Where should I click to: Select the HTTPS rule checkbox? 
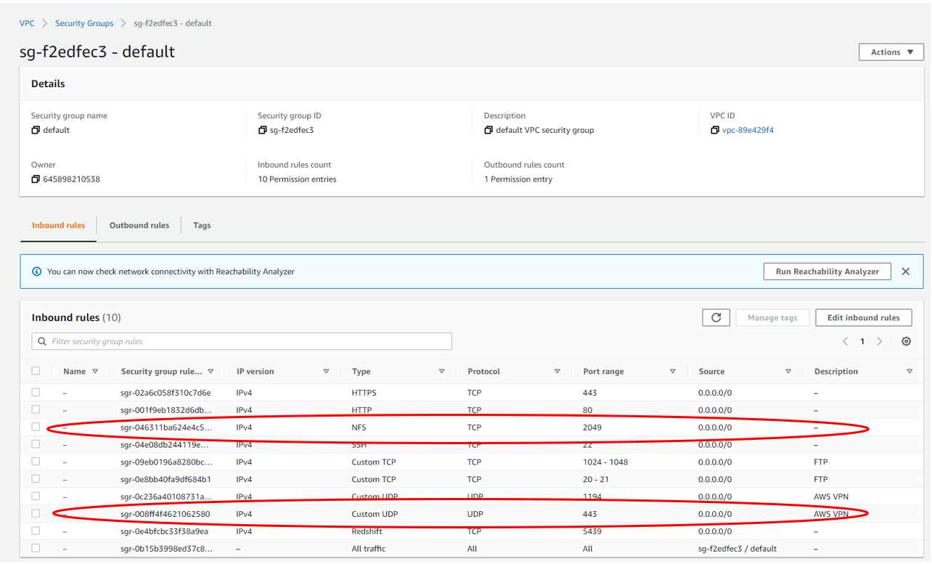click(36, 393)
